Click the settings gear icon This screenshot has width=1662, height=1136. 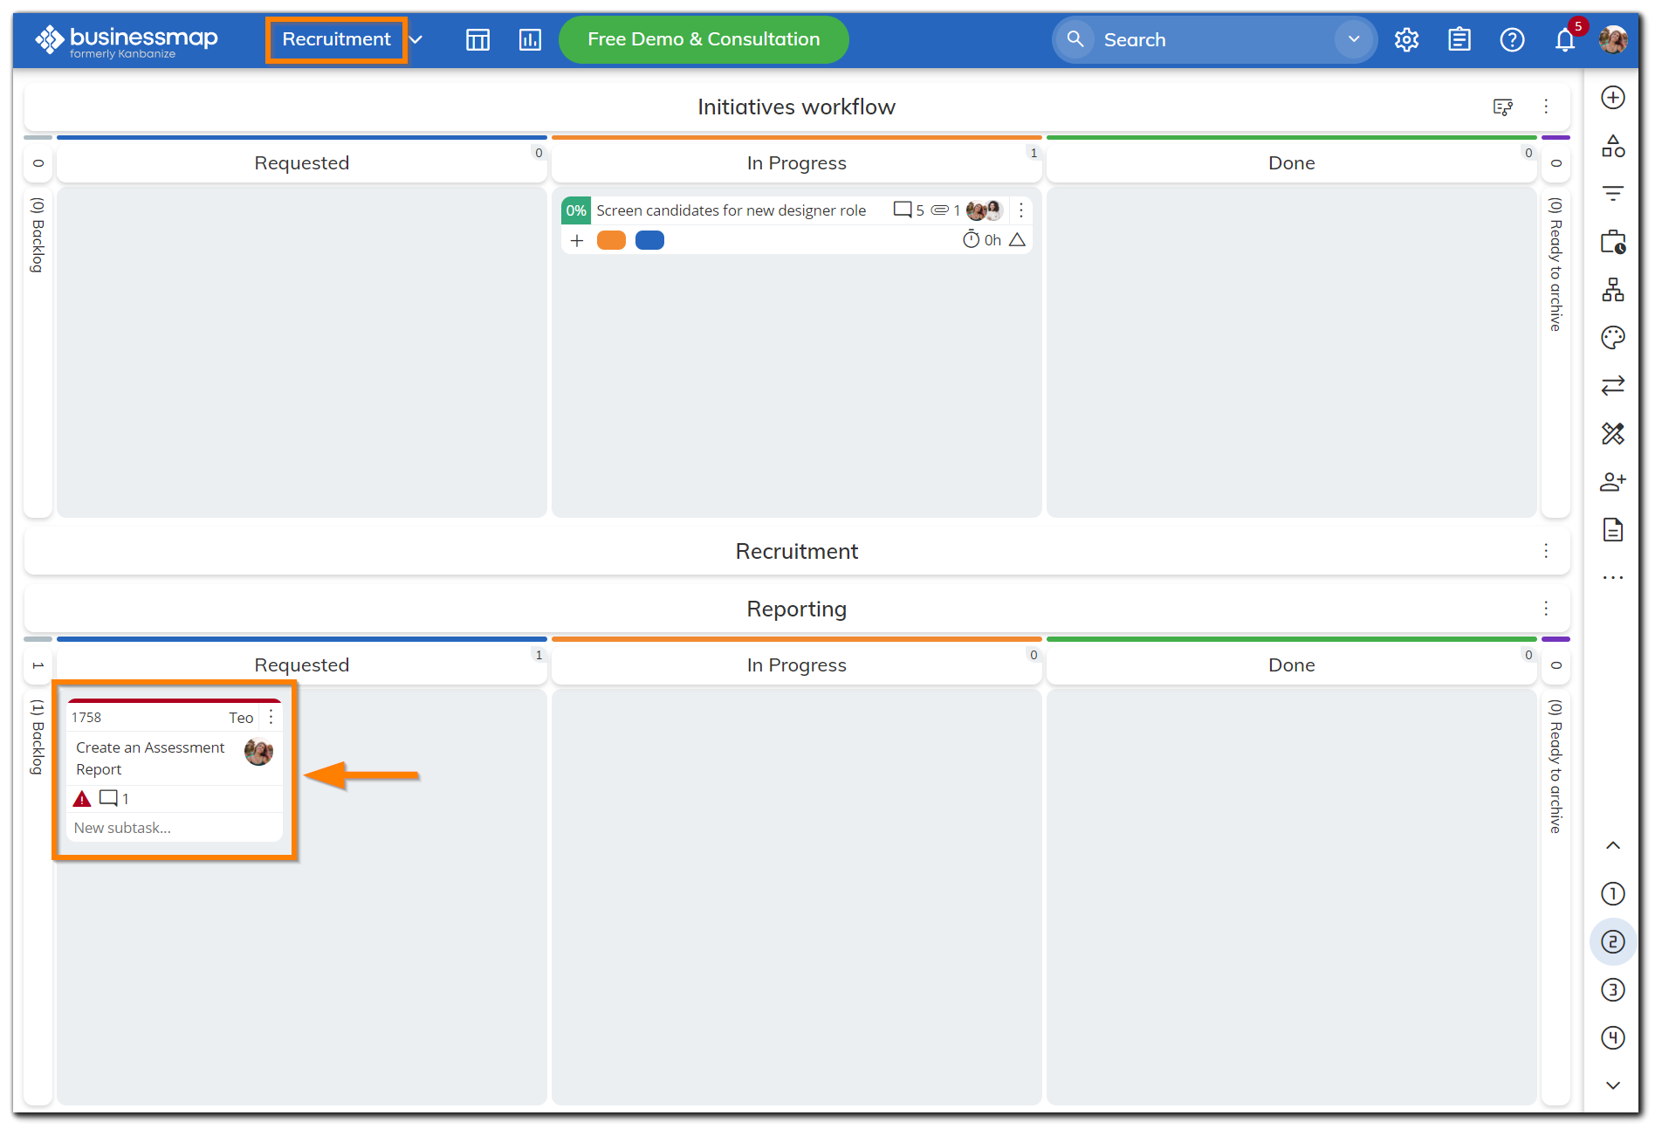(x=1406, y=39)
